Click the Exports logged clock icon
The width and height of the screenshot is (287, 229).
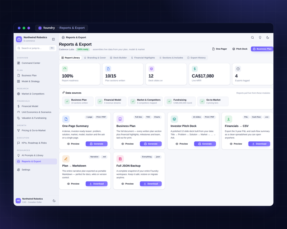point(238,69)
